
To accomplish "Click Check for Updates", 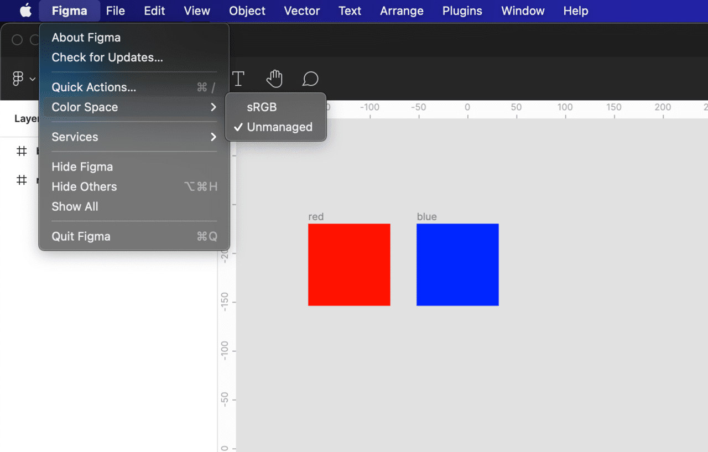I will 107,58.
